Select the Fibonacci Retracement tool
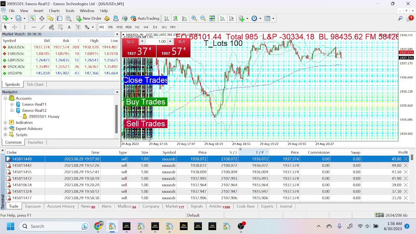 point(60,27)
